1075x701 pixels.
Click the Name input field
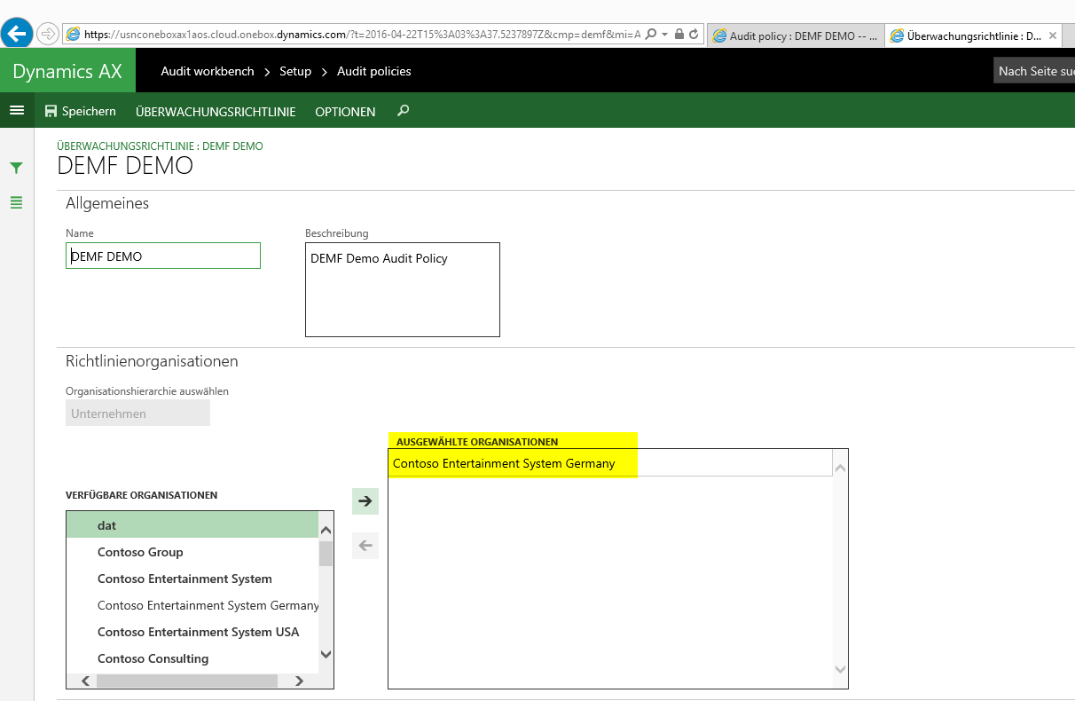[x=163, y=256]
